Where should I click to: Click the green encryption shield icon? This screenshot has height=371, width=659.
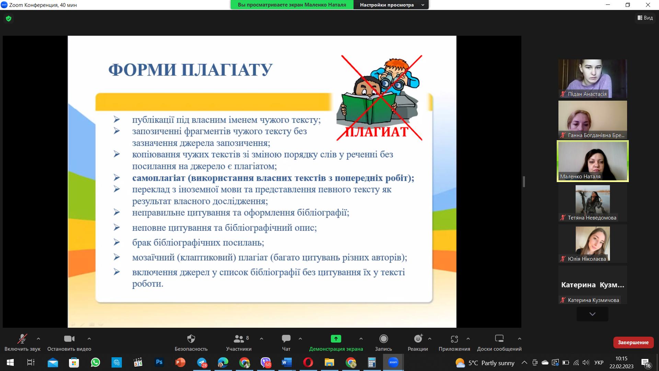coord(9,19)
